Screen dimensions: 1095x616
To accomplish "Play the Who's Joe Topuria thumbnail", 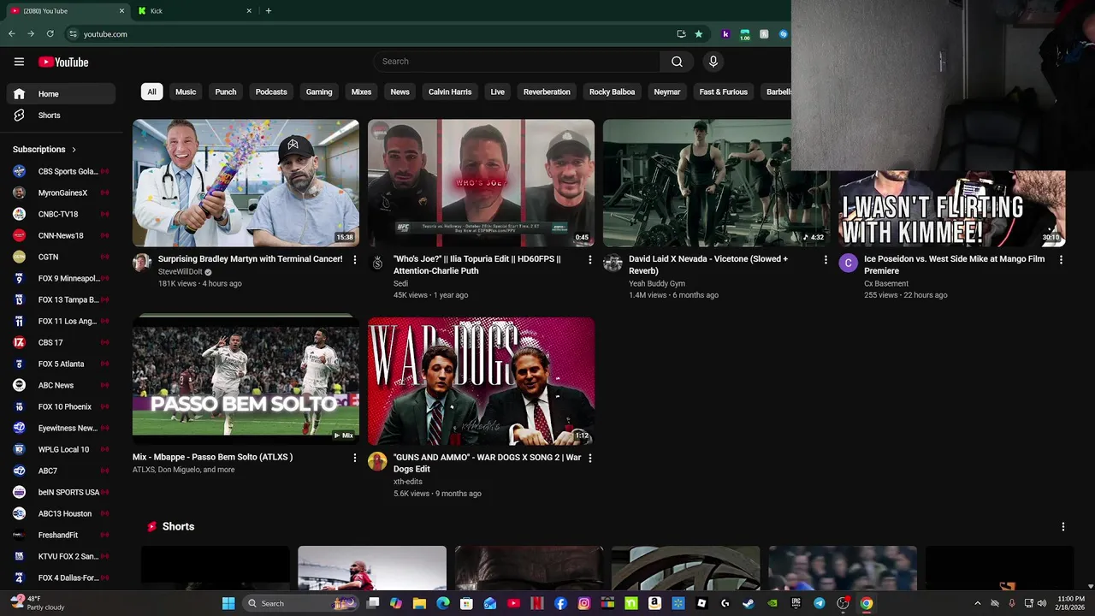I will (x=481, y=183).
